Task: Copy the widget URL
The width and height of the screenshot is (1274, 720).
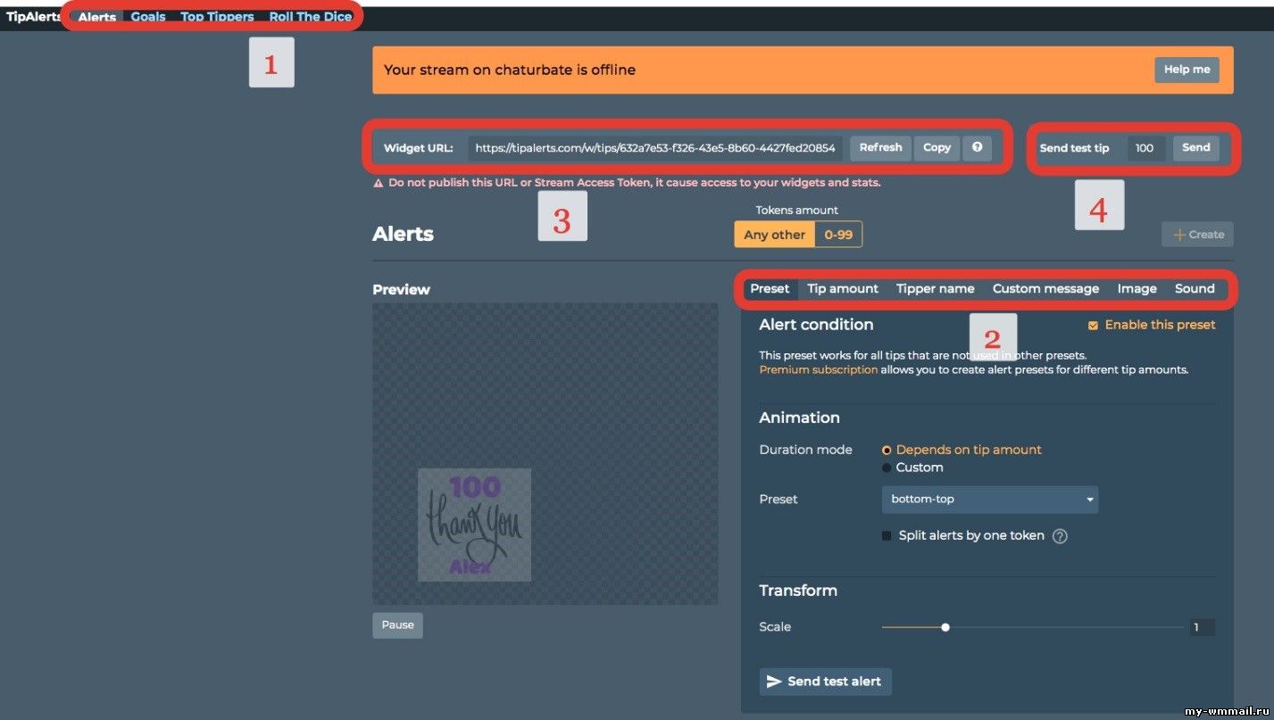Action: [937, 147]
